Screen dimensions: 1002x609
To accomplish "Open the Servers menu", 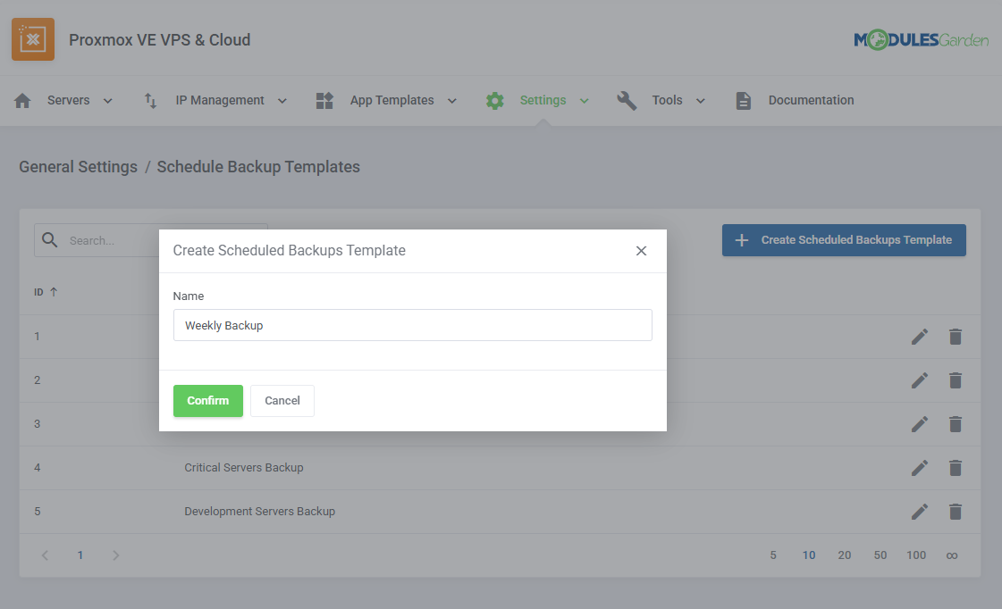I will (x=68, y=100).
